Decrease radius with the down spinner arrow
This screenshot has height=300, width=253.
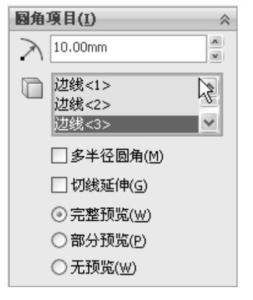coord(215,56)
